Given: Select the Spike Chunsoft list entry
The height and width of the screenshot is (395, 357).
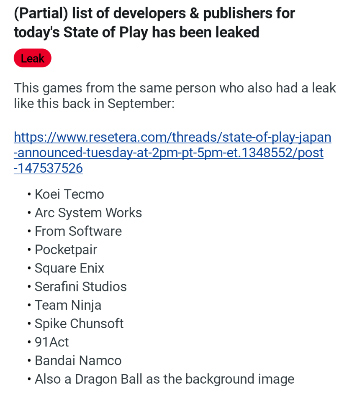Looking at the screenshot, I should click(x=79, y=324).
